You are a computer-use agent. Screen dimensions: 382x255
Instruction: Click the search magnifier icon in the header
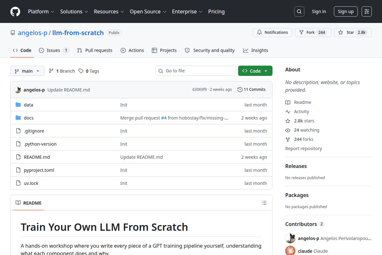point(299,11)
